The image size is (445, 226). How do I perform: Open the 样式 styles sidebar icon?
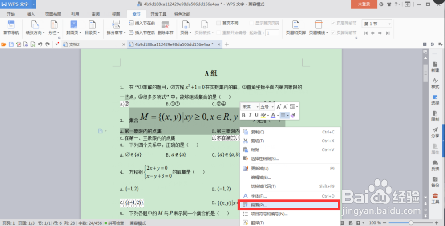[435, 83]
